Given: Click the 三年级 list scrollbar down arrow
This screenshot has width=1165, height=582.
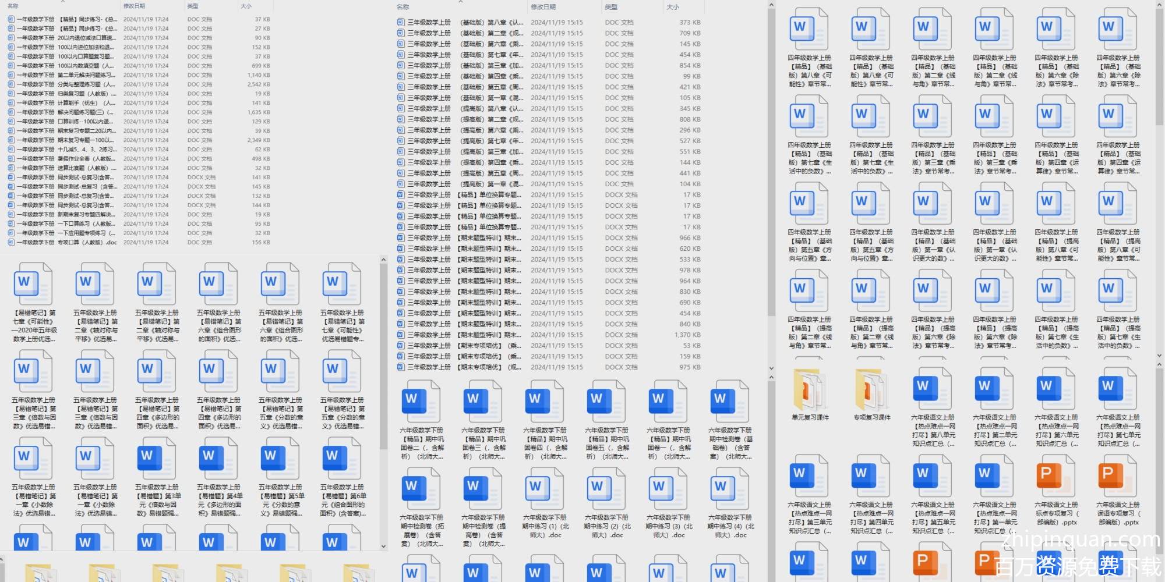Looking at the screenshot, I should click(771, 368).
